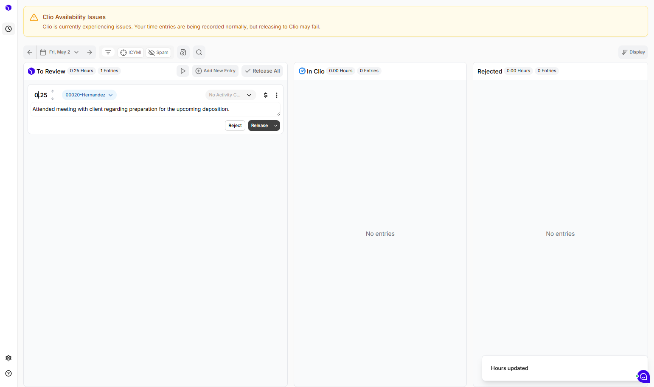Click the Rejected '0 Entries' badge

pyautogui.click(x=547, y=71)
